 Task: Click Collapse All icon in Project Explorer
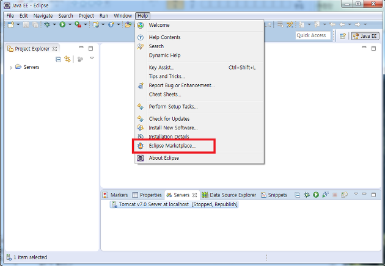click(x=58, y=59)
